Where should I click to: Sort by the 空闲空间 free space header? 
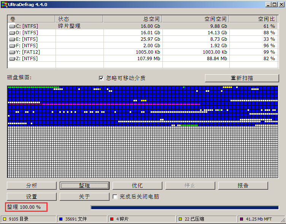point(195,19)
